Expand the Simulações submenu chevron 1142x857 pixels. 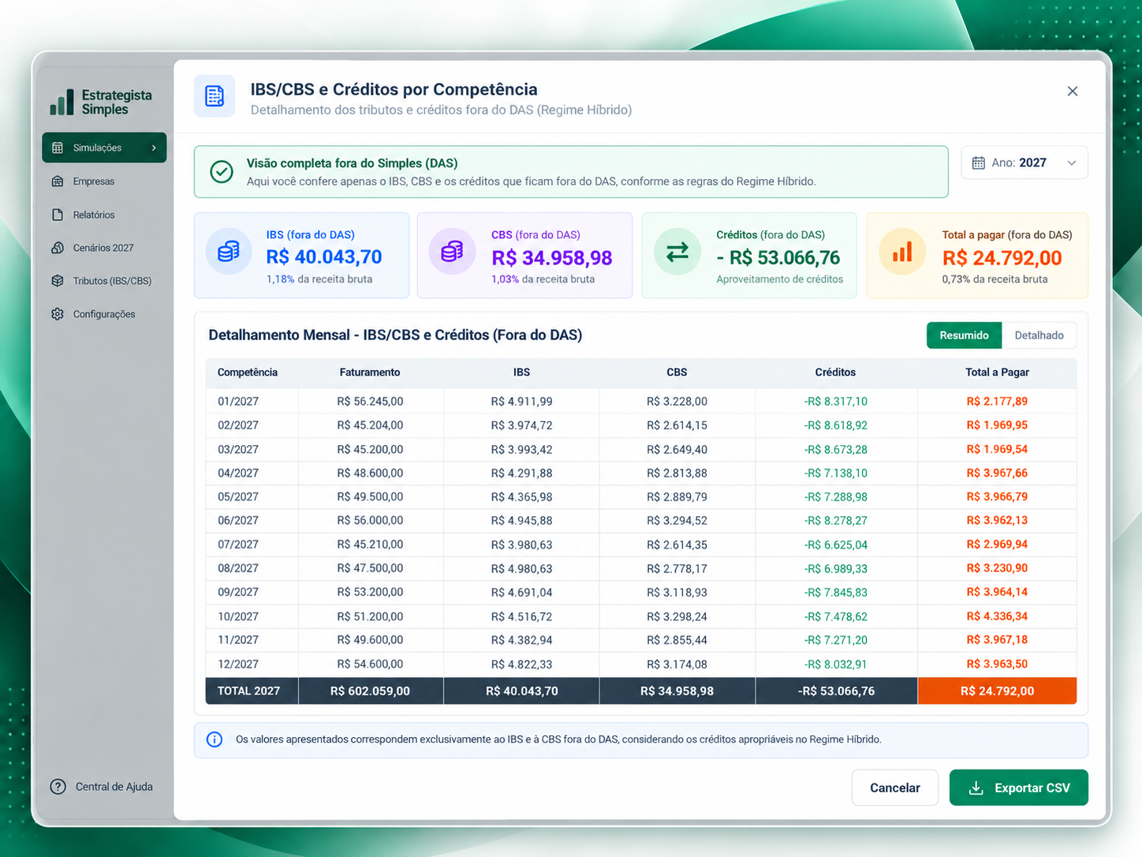point(154,148)
